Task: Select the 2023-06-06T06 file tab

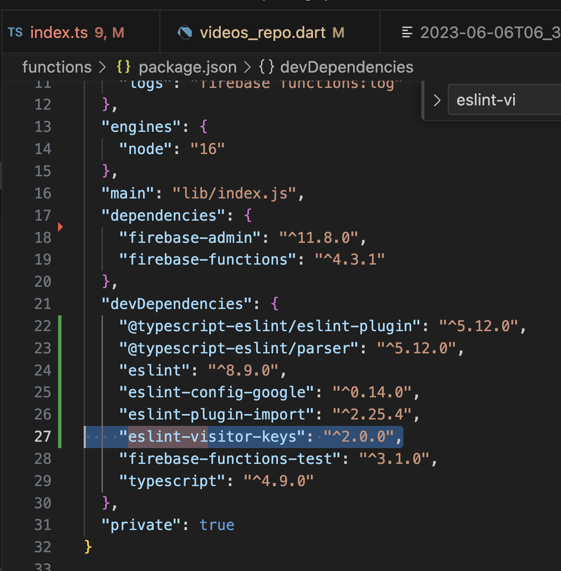Action: tap(470, 32)
